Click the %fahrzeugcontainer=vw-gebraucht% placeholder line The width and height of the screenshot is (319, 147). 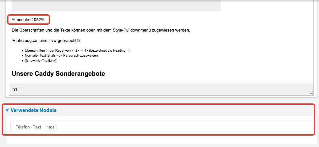pyautogui.click(x=46, y=41)
